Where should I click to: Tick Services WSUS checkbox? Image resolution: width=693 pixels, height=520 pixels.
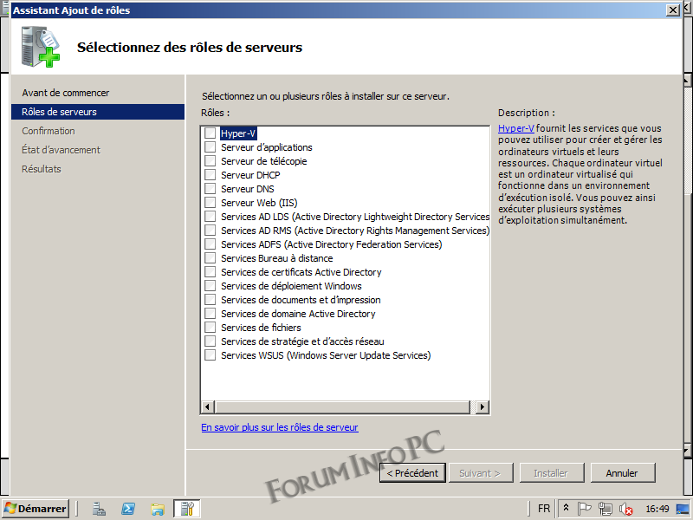point(210,354)
